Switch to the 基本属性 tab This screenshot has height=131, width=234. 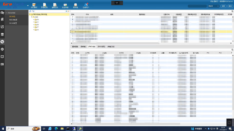pos(75,47)
